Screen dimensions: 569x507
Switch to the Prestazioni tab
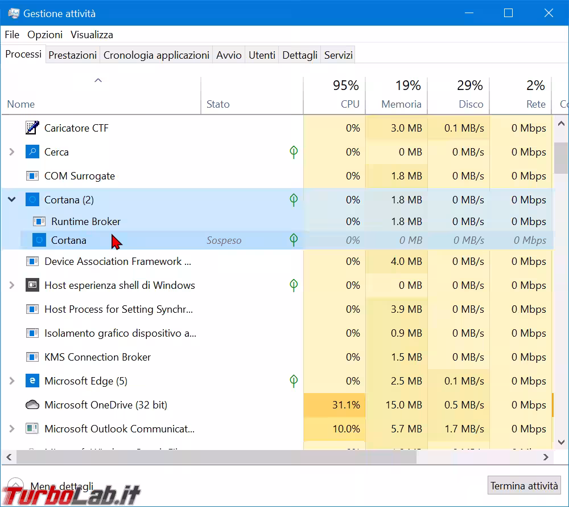tap(72, 55)
